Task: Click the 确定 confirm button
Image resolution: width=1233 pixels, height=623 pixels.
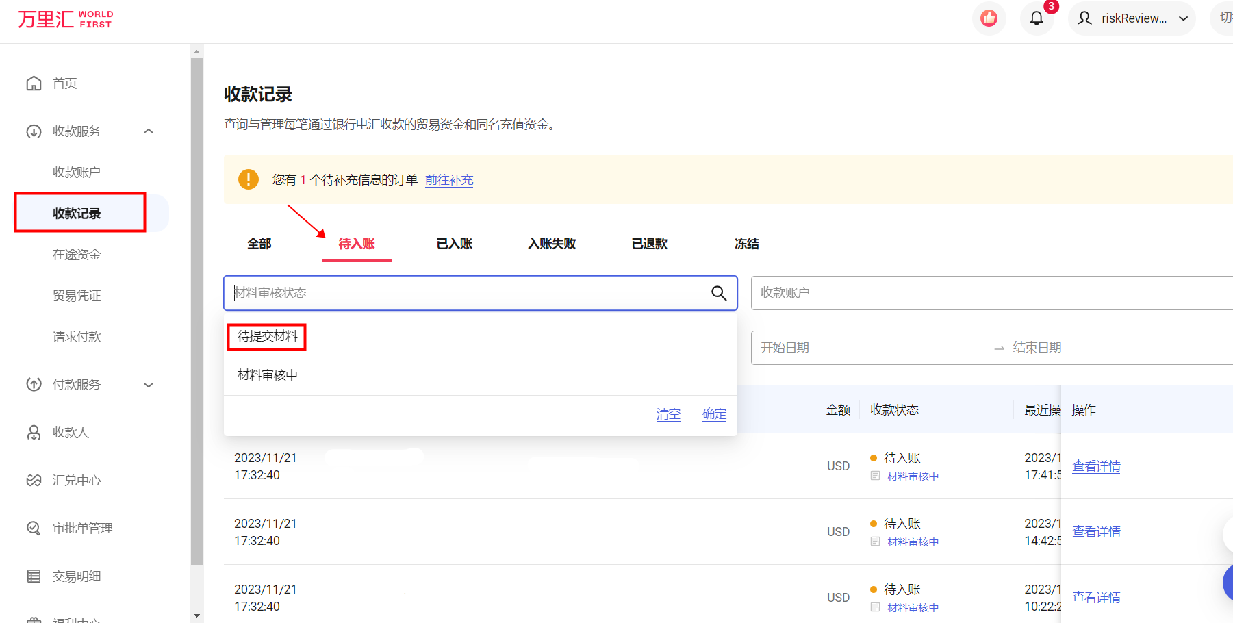Action: click(714, 414)
